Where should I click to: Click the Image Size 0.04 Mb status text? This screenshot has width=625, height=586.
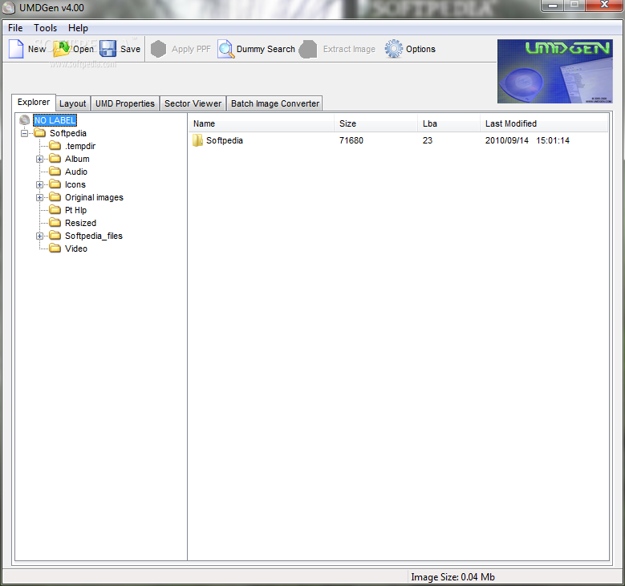point(453,577)
